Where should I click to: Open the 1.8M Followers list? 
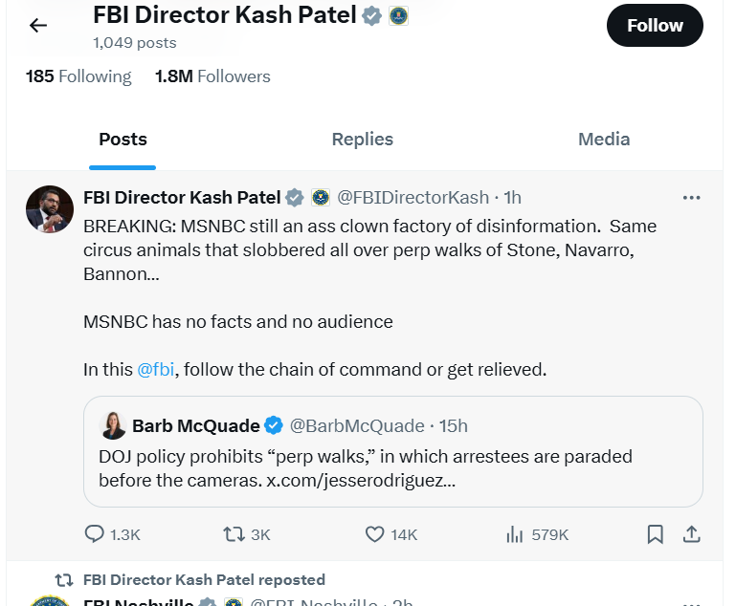(212, 76)
